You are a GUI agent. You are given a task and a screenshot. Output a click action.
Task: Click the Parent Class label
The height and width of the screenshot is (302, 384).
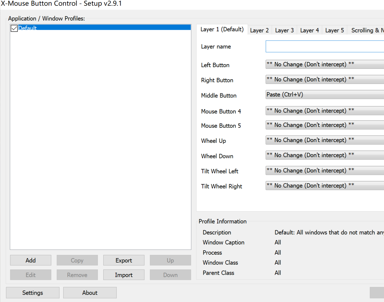click(219, 273)
